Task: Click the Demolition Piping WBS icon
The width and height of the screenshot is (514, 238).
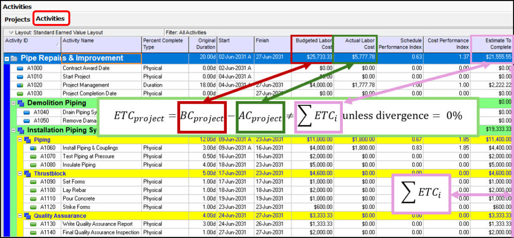Action: click(x=21, y=103)
